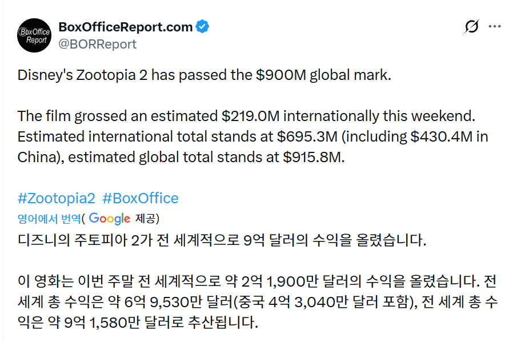Image resolution: width=513 pixels, height=342 pixels.
Task: Click the '$915.8M' global total figure
Action: coord(315,157)
